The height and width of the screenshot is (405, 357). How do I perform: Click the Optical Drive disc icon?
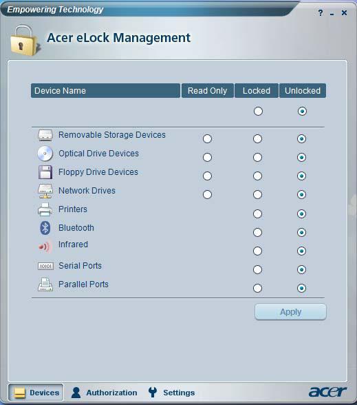click(x=45, y=154)
